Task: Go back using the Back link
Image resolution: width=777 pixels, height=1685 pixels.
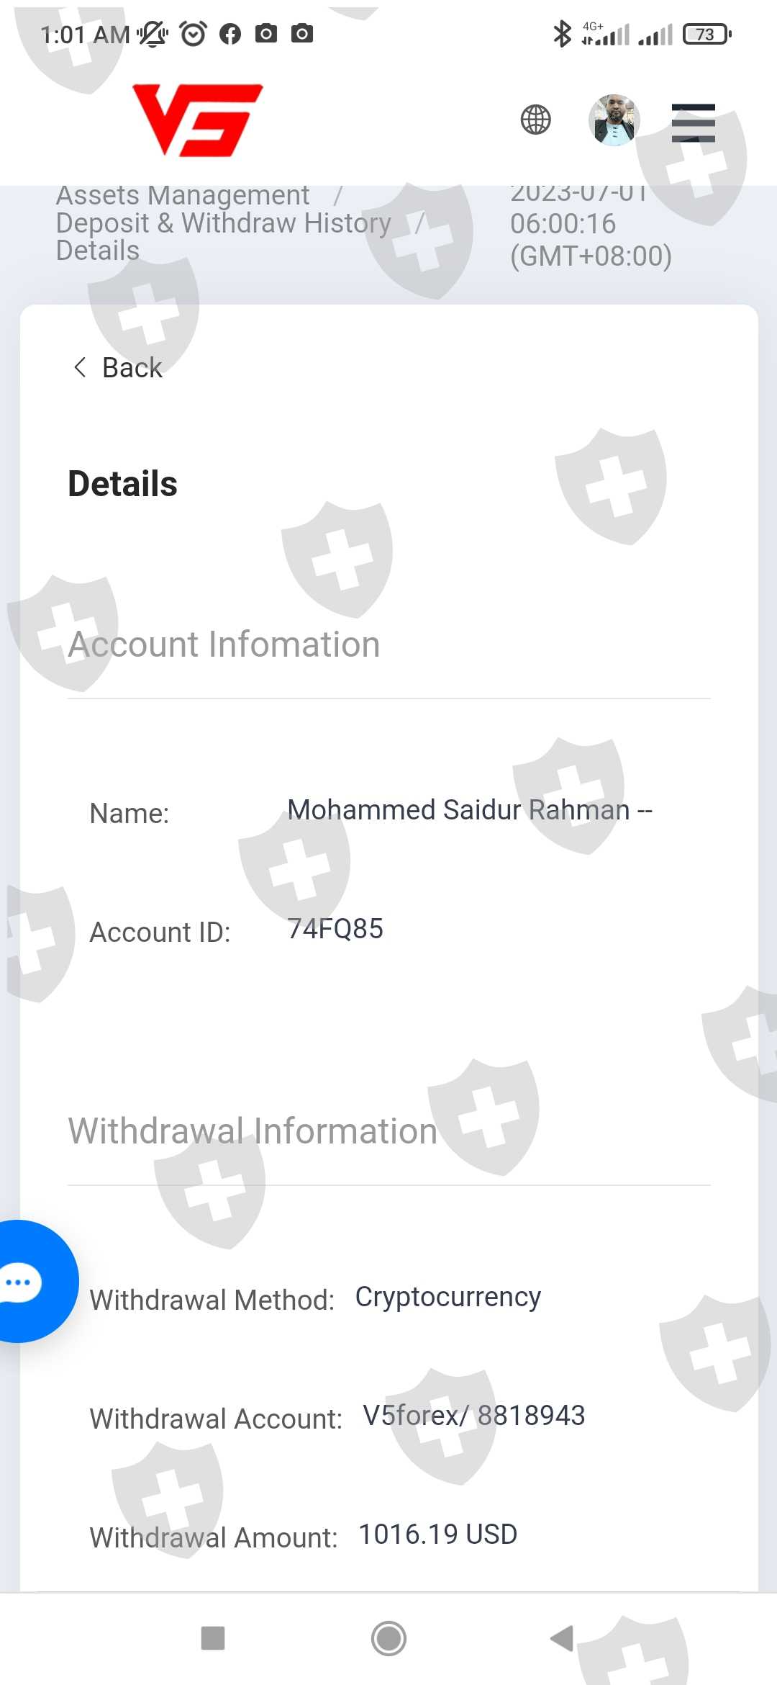Action: pos(119,368)
